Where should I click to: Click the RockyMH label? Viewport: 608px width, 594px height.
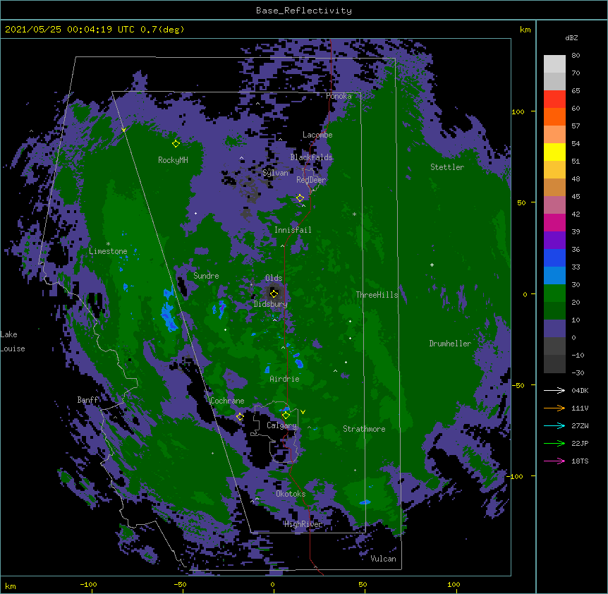(x=173, y=160)
